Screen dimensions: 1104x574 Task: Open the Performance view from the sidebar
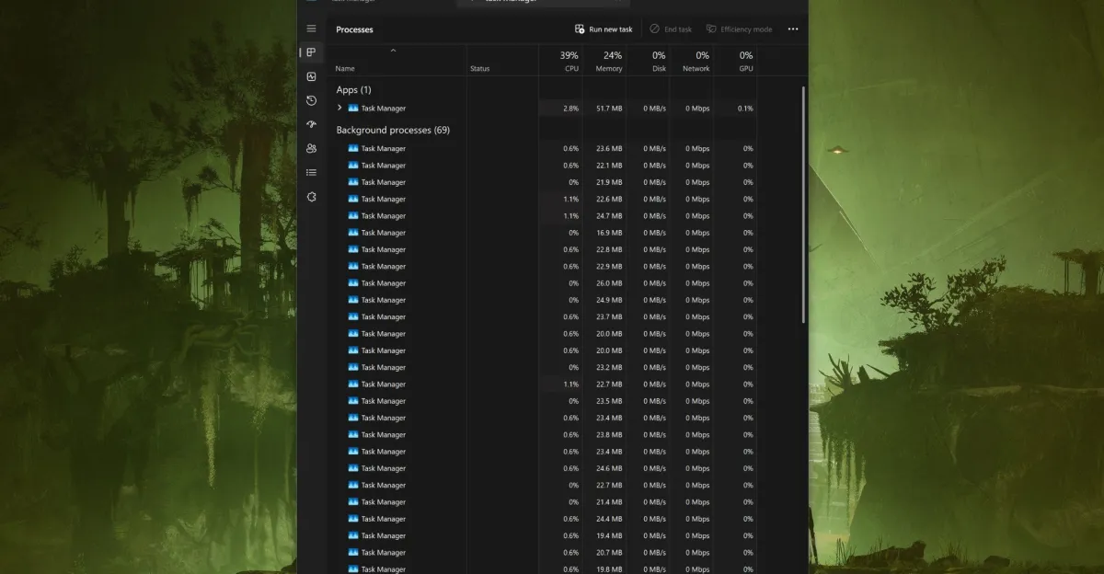pos(310,76)
